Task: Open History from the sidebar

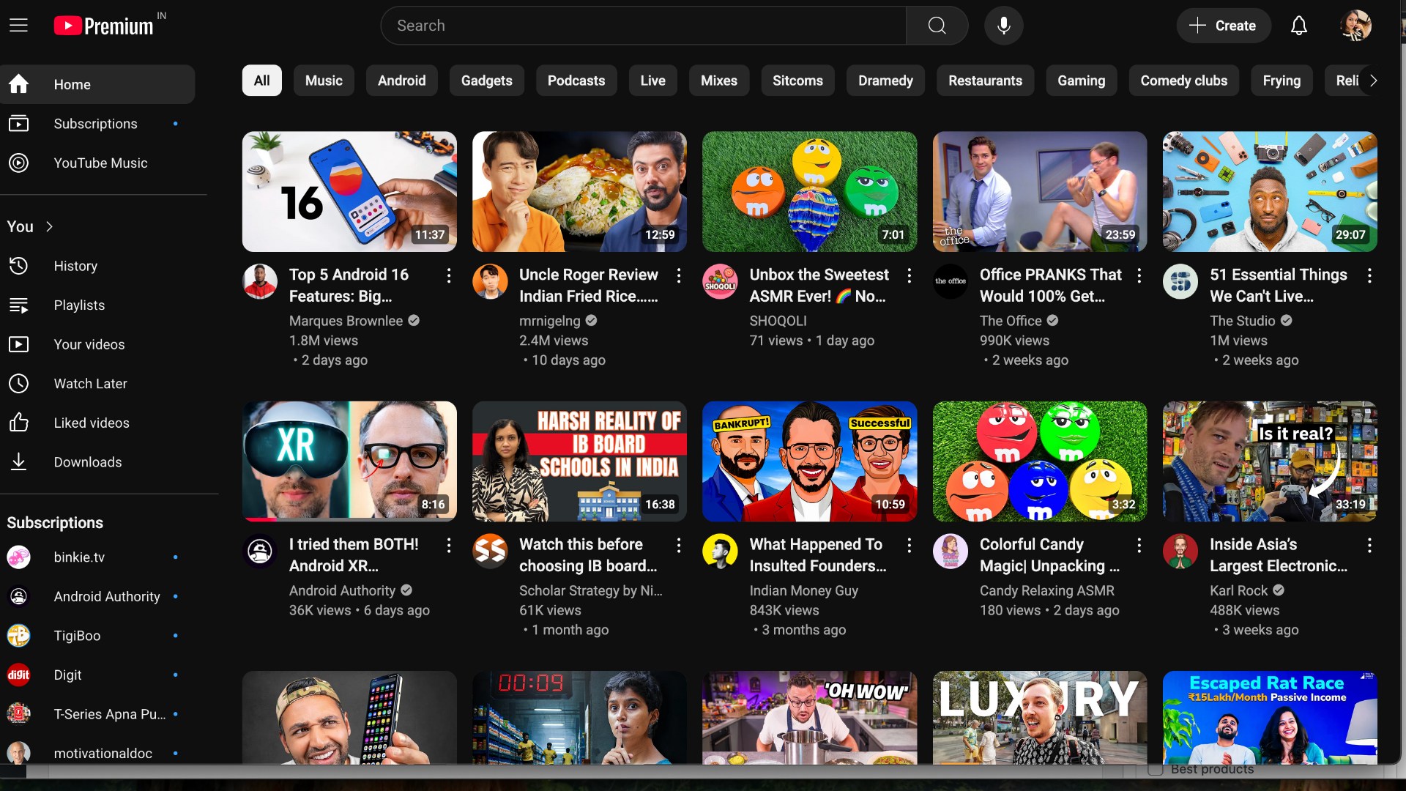Action: coord(75,266)
